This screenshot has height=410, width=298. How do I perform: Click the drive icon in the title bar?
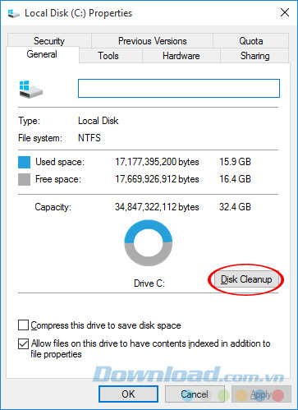(14, 13)
